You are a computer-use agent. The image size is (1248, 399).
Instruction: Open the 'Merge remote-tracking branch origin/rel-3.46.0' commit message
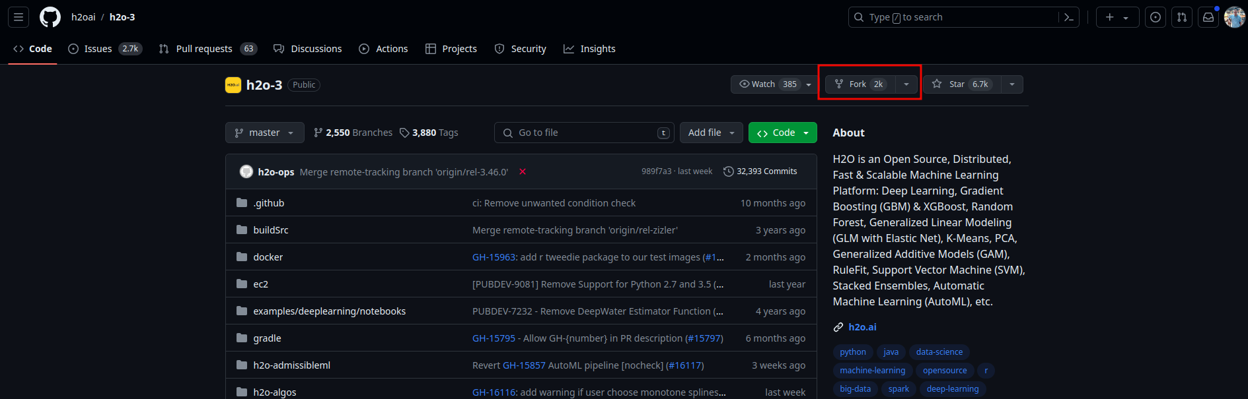click(404, 172)
